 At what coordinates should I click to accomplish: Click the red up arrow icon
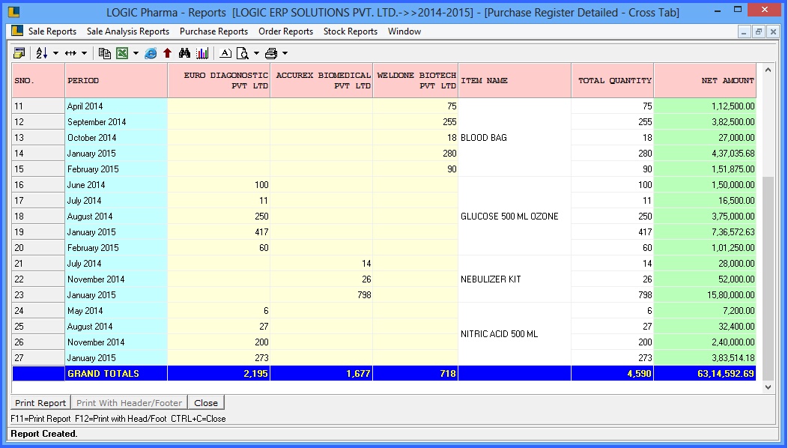click(167, 52)
